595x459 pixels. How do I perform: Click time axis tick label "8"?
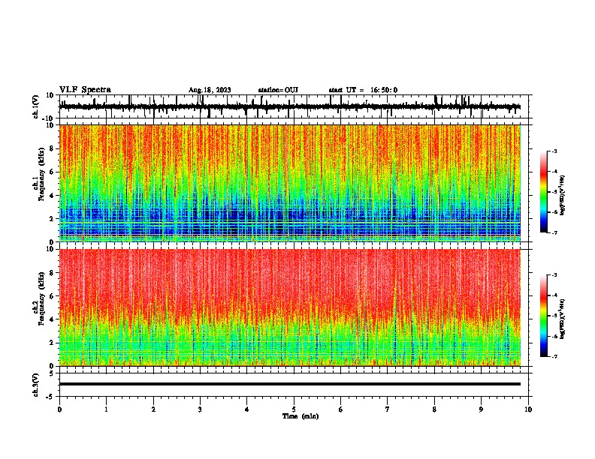(434, 409)
